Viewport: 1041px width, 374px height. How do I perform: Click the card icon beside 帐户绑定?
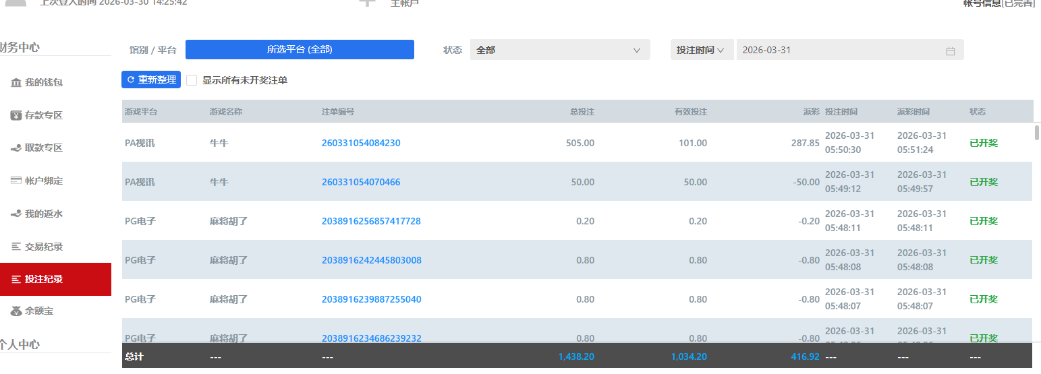[16, 181]
